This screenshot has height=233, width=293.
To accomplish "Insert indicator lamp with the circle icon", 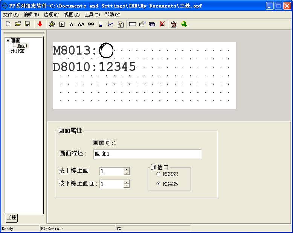I will pos(52,24).
